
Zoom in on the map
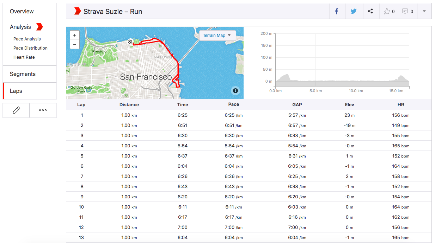74,35
